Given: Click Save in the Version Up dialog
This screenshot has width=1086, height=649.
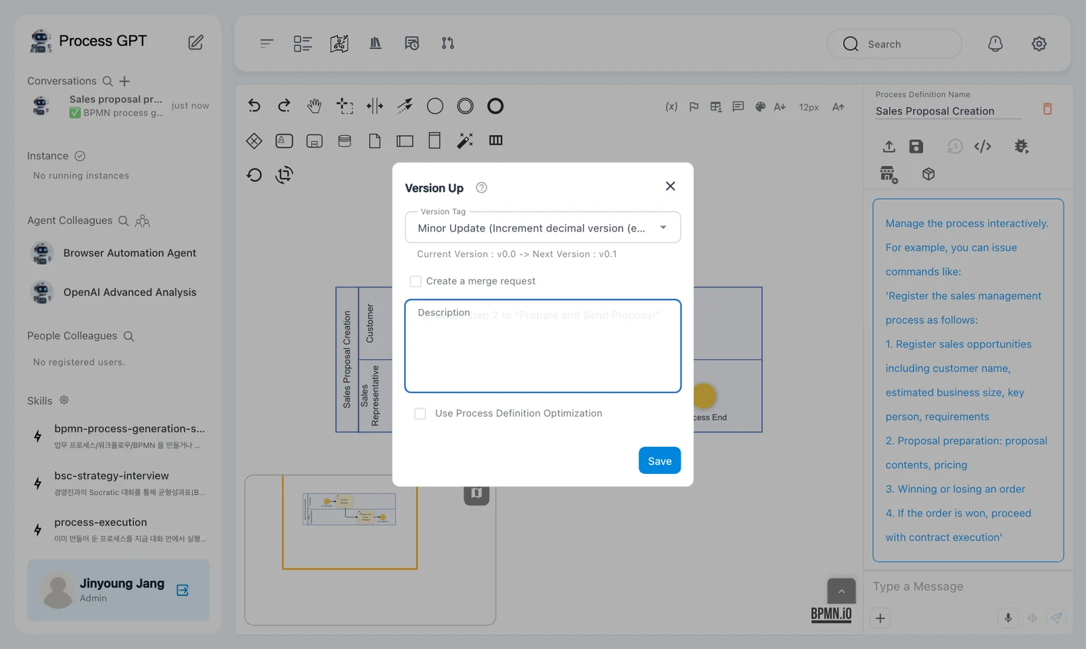Looking at the screenshot, I should tap(660, 461).
